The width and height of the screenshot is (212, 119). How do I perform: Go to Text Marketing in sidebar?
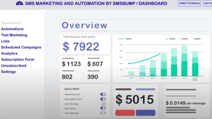(14, 35)
